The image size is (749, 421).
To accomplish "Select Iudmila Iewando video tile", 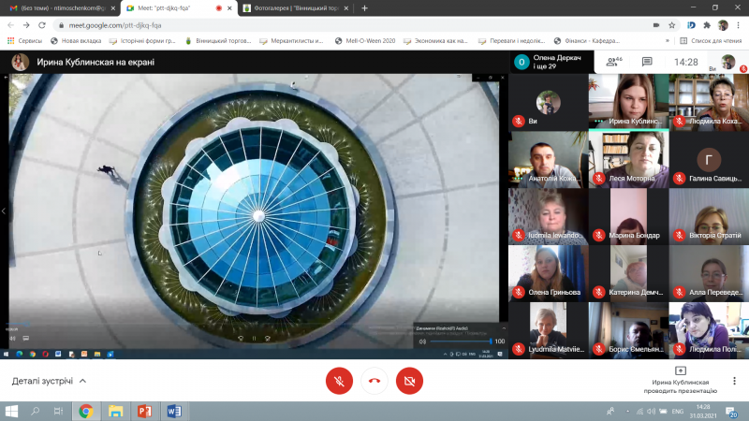I will (548, 216).
